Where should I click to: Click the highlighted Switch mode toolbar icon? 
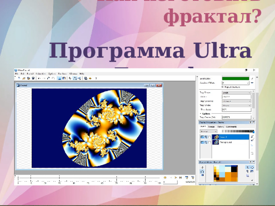point(75,78)
